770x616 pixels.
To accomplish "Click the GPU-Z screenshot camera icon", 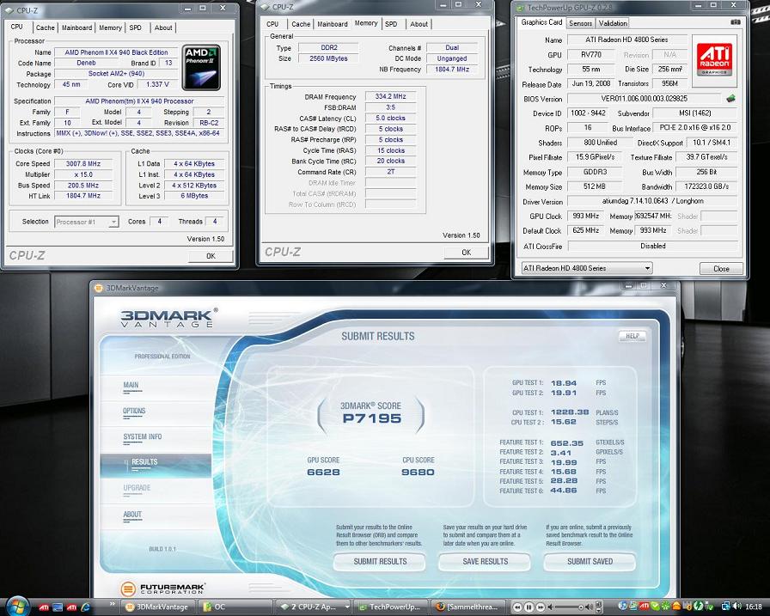I will pos(735,22).
